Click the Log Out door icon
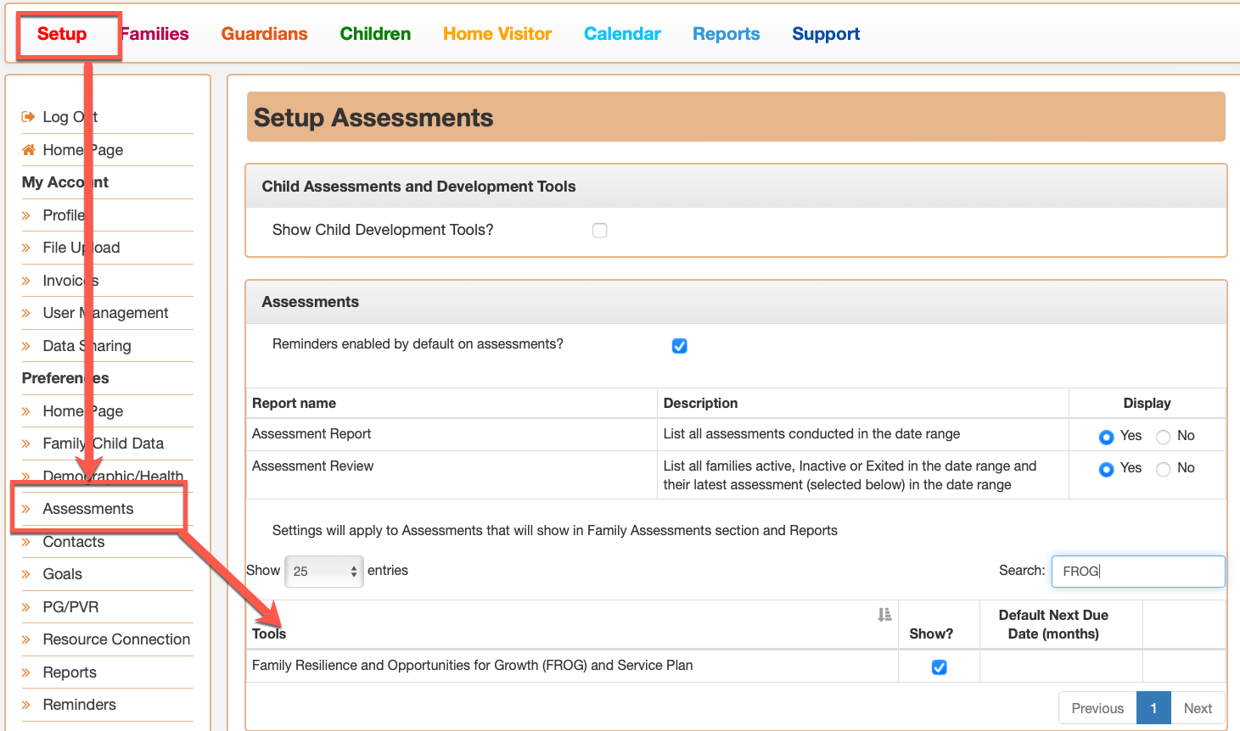The image size is (1240, 731). (x=28, y=117)
